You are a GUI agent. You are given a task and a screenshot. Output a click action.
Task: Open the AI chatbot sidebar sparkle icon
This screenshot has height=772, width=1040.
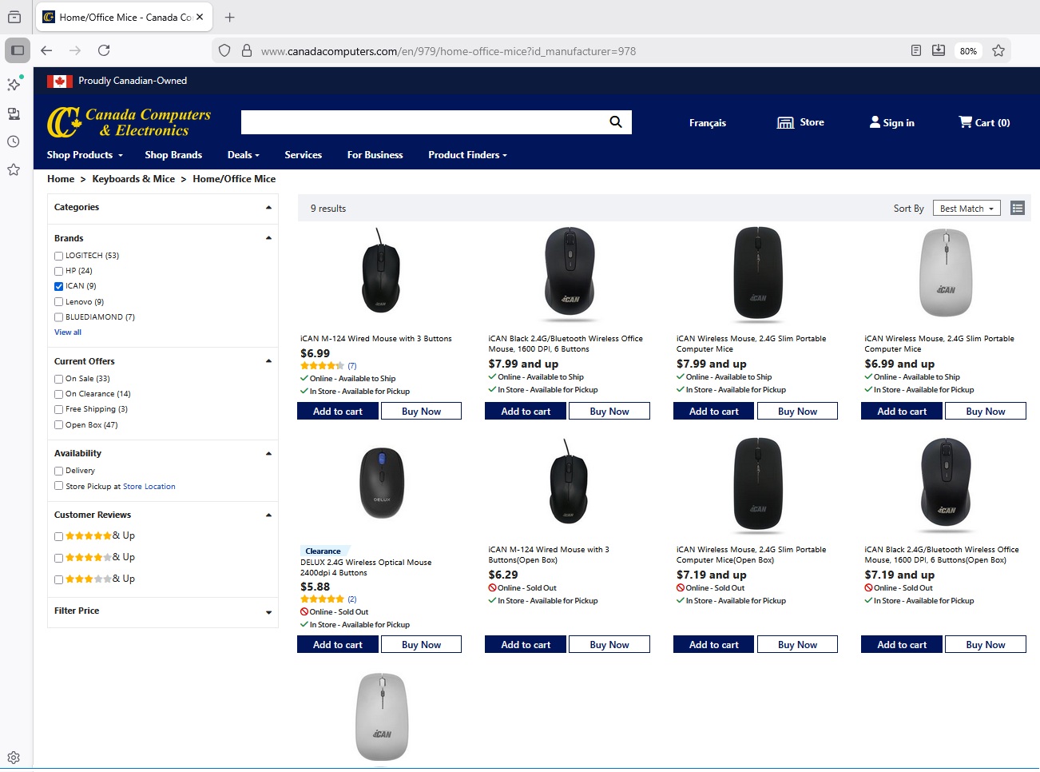[x=14, y=84]
